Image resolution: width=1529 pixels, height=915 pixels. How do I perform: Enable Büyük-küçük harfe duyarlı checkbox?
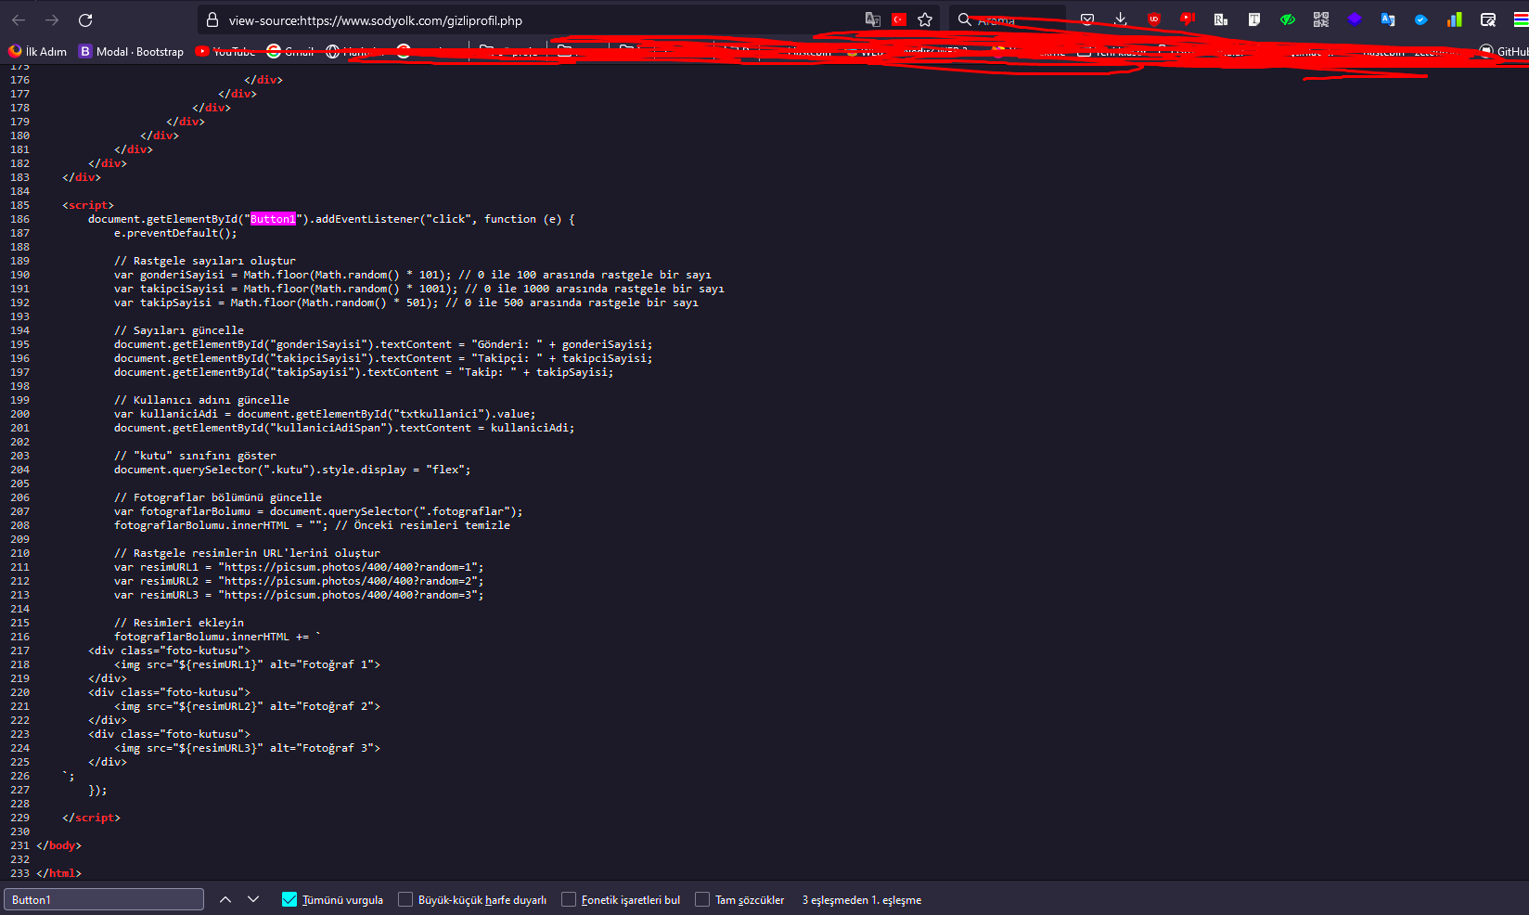coord(405,899)
